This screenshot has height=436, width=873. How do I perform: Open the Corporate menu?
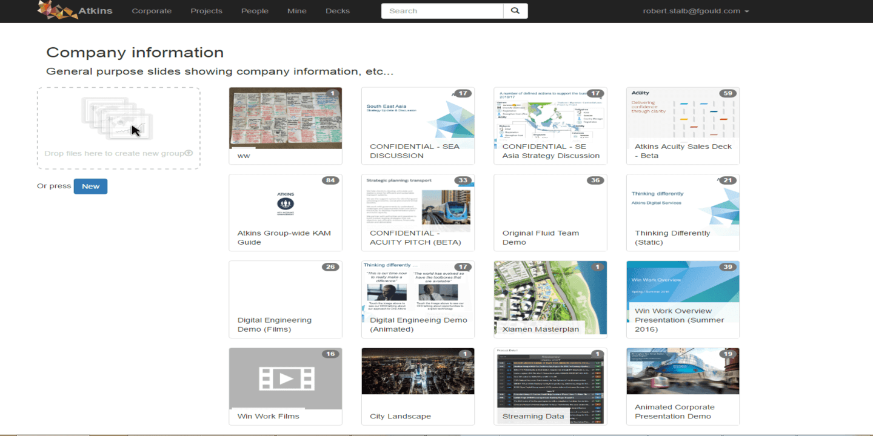pos(152,11)
